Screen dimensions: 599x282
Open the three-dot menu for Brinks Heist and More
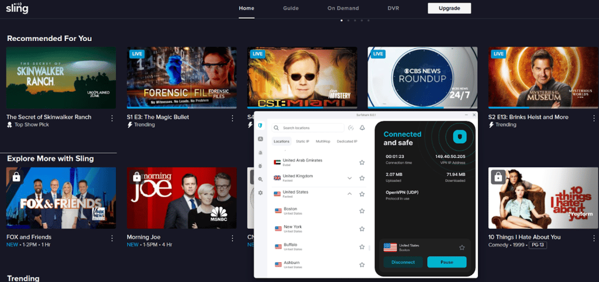pos(594,118)
